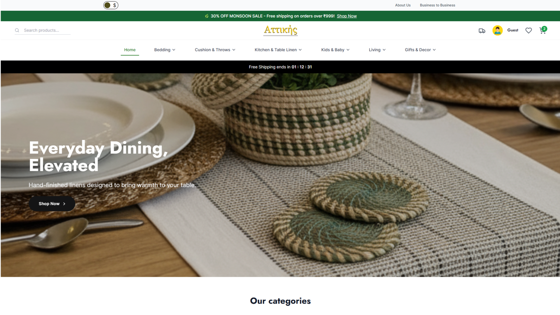The width and height of the screenshot is (560, 315).
Task: Expand the Kitchen & Table Linen dropdown
Action: pos(278,50)
